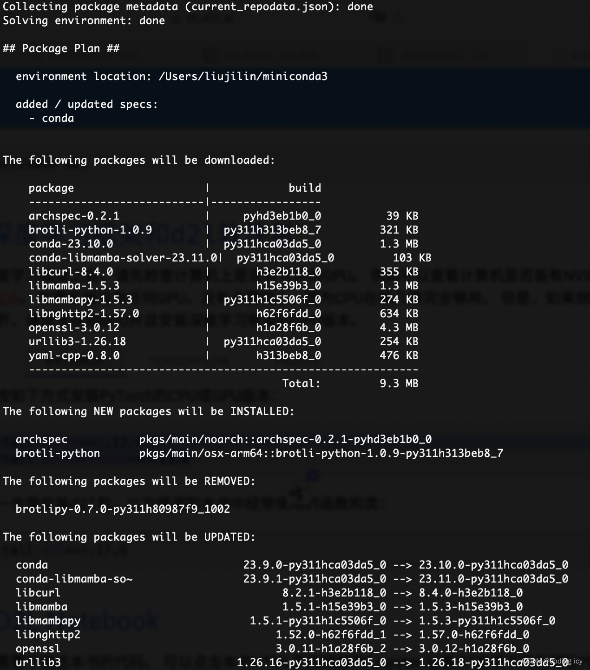Screen dimensions: 590x670
Task: Click the '634 KB' size value
Action: point(399,314)
